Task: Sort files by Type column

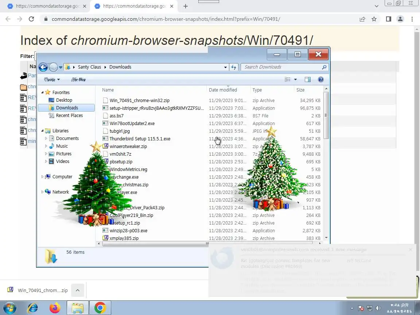Action: click(x=272, y=90)
